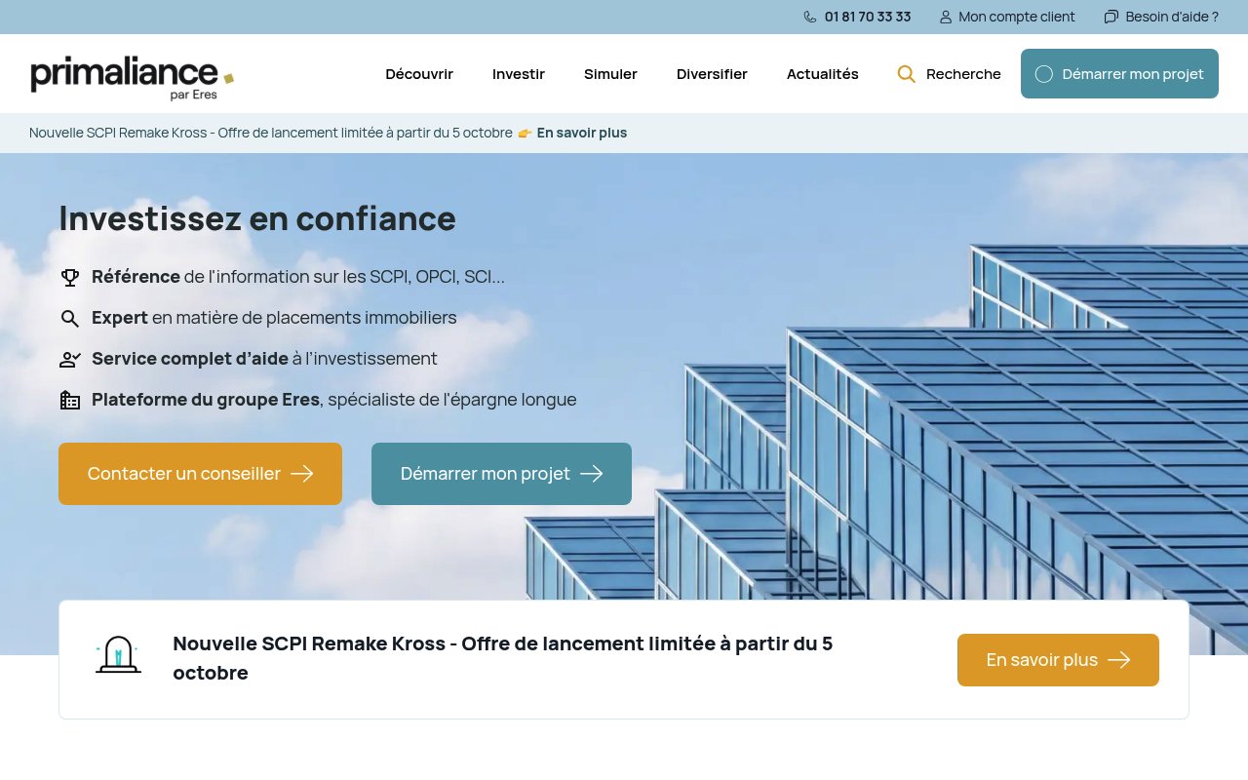Click the chat bubble icon beside Besoin d'aide
Viewport: 1248px width, 780px height.
pyautogui.click(x=1111, y=17)
